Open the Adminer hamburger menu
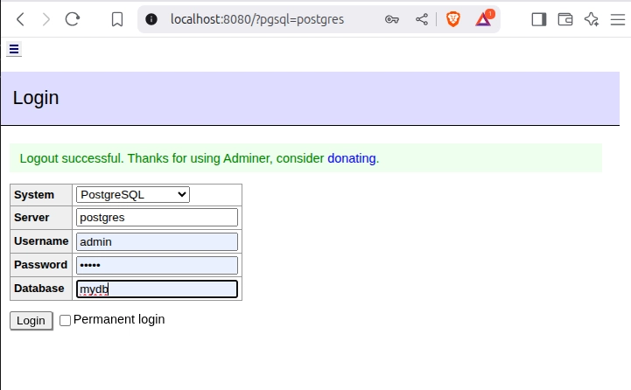The width and height of the screenshot is (631, 390). point(14,49)
